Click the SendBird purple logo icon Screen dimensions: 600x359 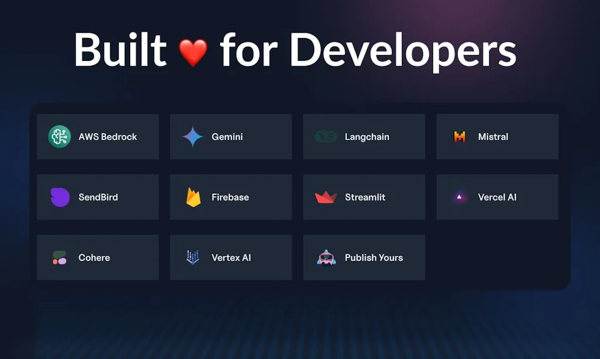(60, 197)
